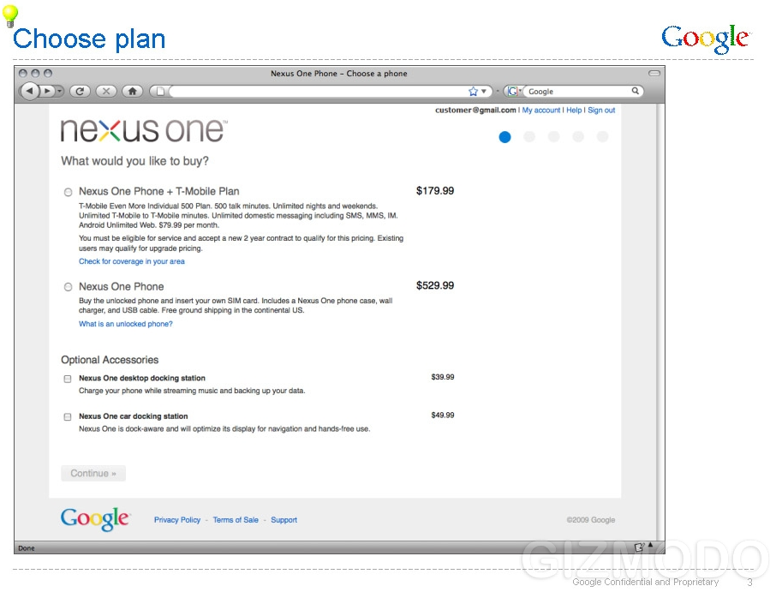This screenshot has width=770, height=604.
Task: Bookmark page with the star icon
Action: click(x=473, y=92)
